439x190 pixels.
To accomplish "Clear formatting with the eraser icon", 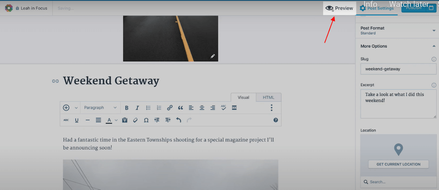I will (x=136, y=120).
